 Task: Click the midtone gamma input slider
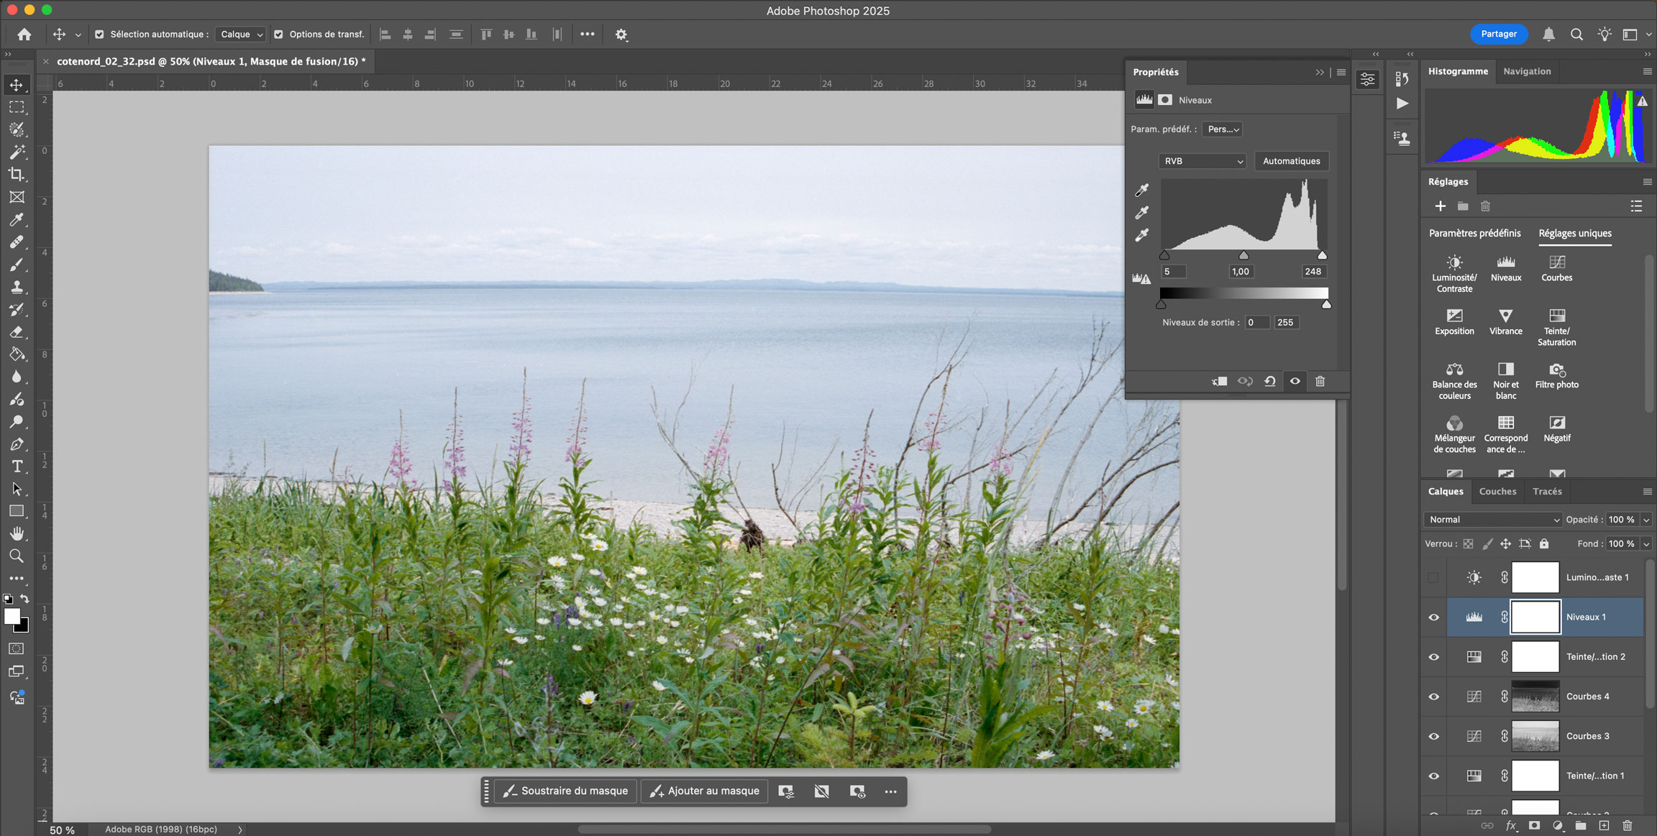(x=1243, y=256)
